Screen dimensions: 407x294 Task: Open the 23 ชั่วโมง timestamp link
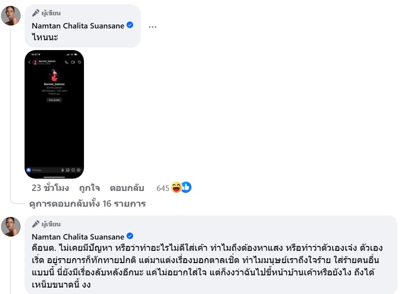(51, 188)
